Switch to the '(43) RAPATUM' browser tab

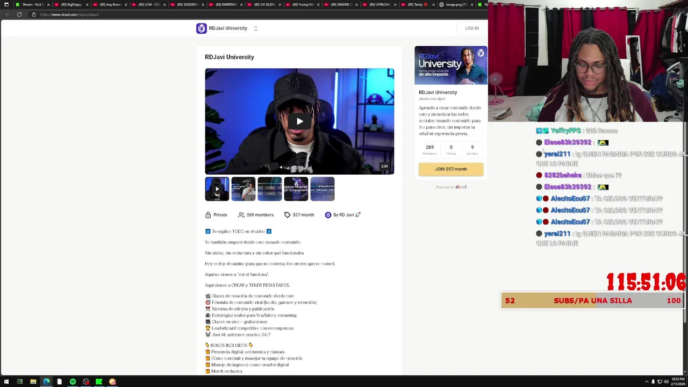point(226,4)
